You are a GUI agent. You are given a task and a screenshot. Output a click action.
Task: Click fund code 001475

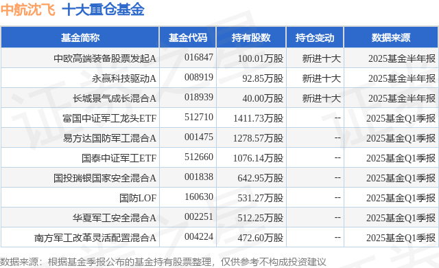click(x=199, y=137)
